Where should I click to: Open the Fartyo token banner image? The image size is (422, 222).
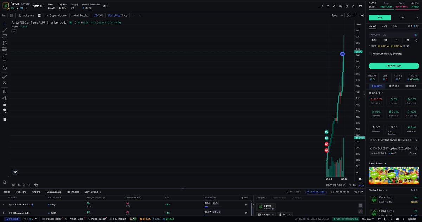[x=394, y=176]
